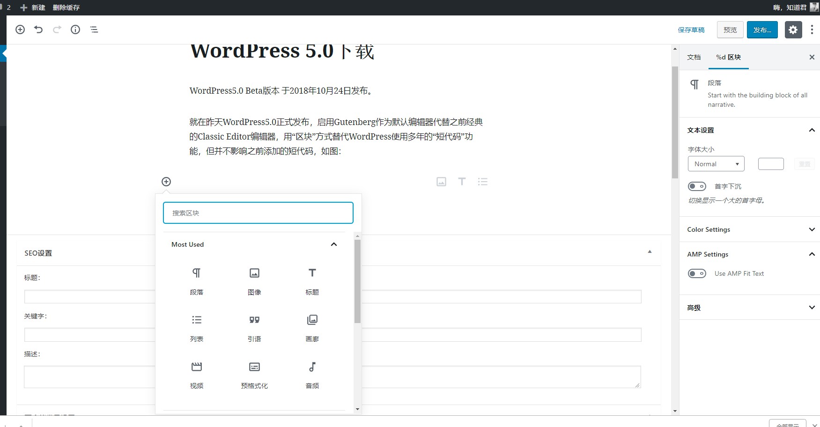The width and height of the screenshot is (820, 427).
Task: Focus the 搜索区块 search field
Action: tap(258, 213)
